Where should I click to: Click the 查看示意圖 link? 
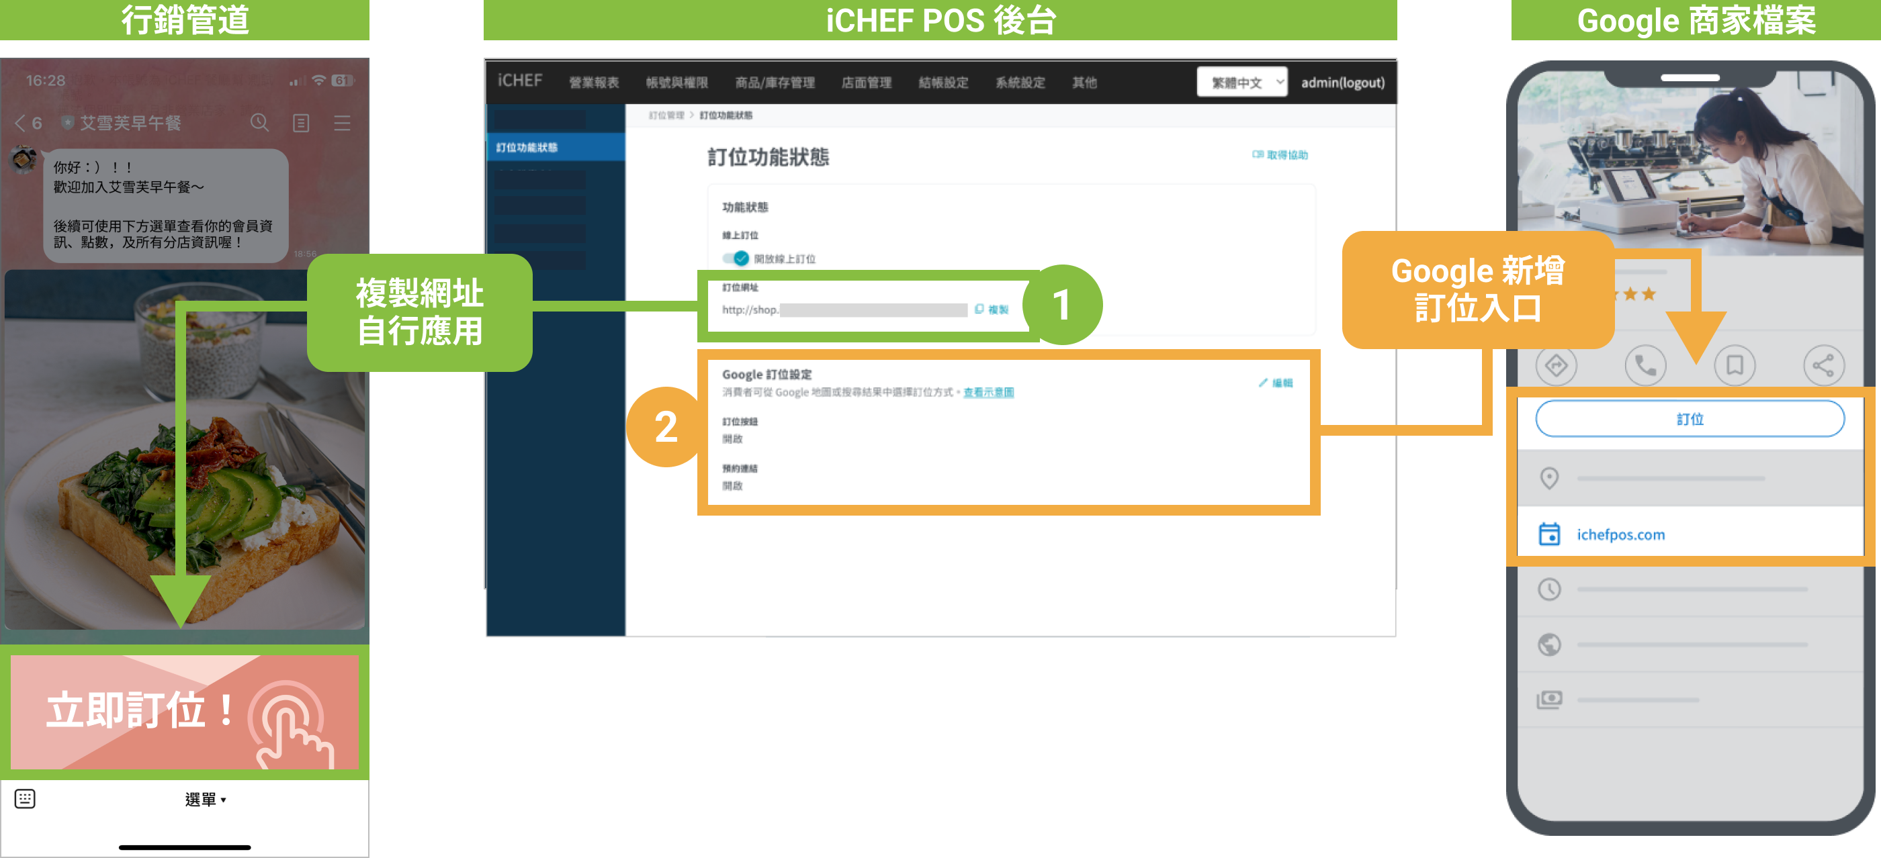coord(988,393)
